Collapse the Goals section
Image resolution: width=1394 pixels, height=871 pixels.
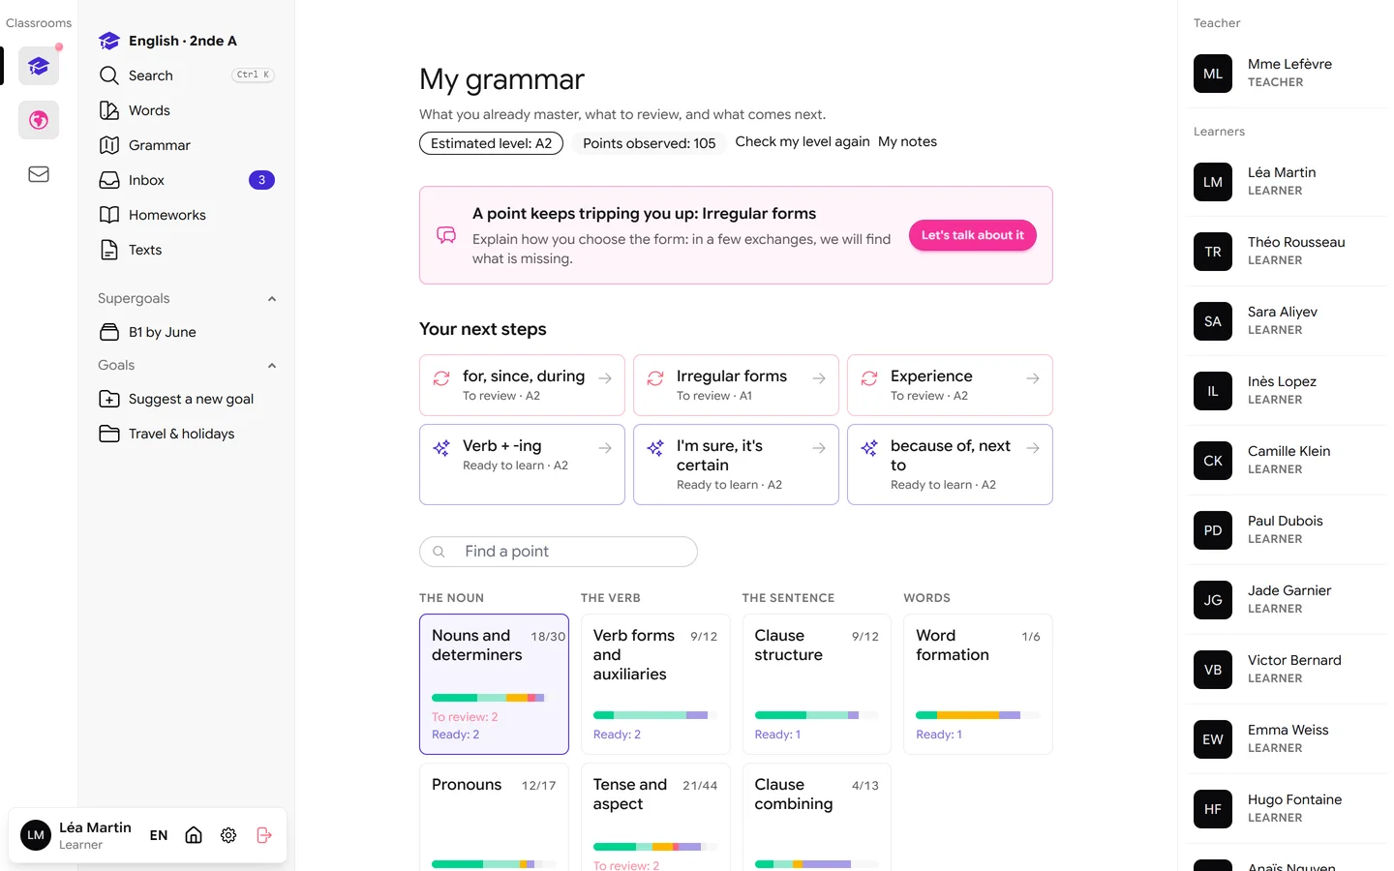point(272,366)
